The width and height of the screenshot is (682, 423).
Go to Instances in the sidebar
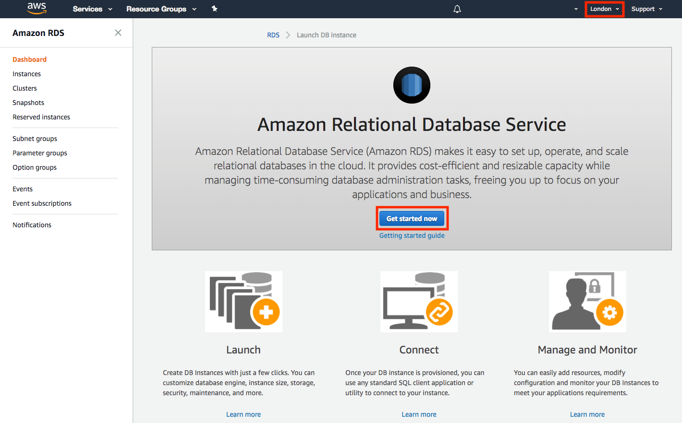click(x=26, y=74)
